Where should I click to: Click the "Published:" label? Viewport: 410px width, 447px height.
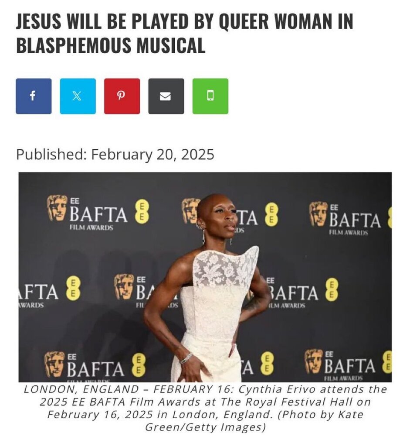point(51,154)
